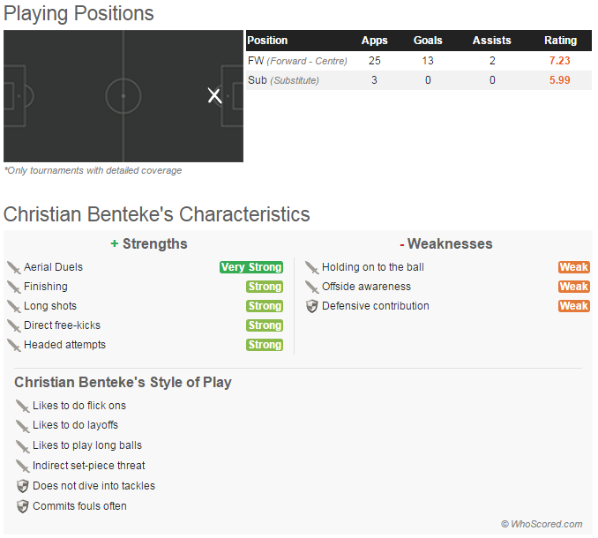Screen dimensions: 598x538
Task: Click the Likes to play long balls text
Action: pos(87,445)
